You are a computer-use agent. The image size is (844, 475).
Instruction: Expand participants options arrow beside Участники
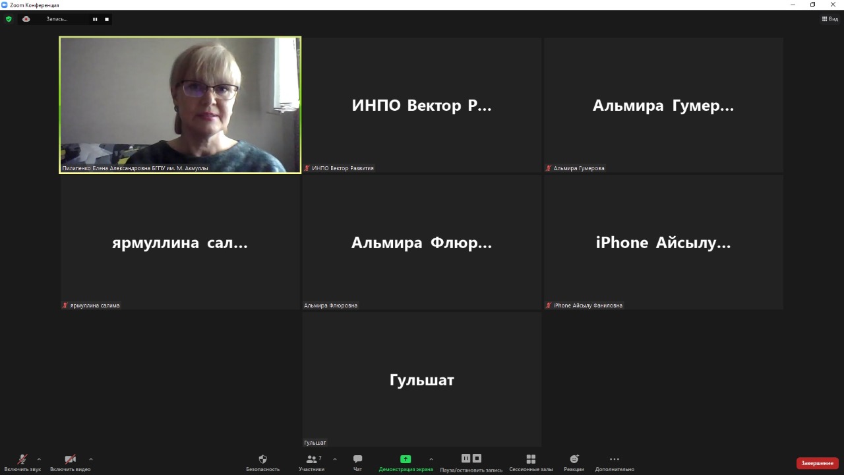[335, 459]
